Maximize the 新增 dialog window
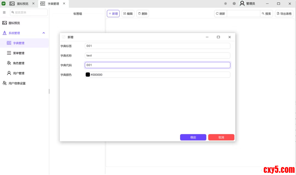296x175 pixels. [x=218, y=37]
